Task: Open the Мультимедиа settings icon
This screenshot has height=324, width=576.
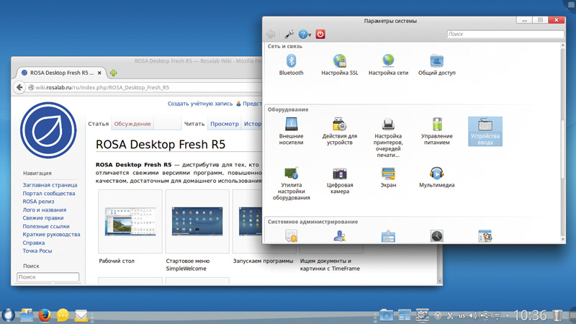Action: (x=436, y=176)
